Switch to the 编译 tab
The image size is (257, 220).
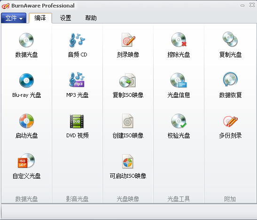[x=40, y=18]
